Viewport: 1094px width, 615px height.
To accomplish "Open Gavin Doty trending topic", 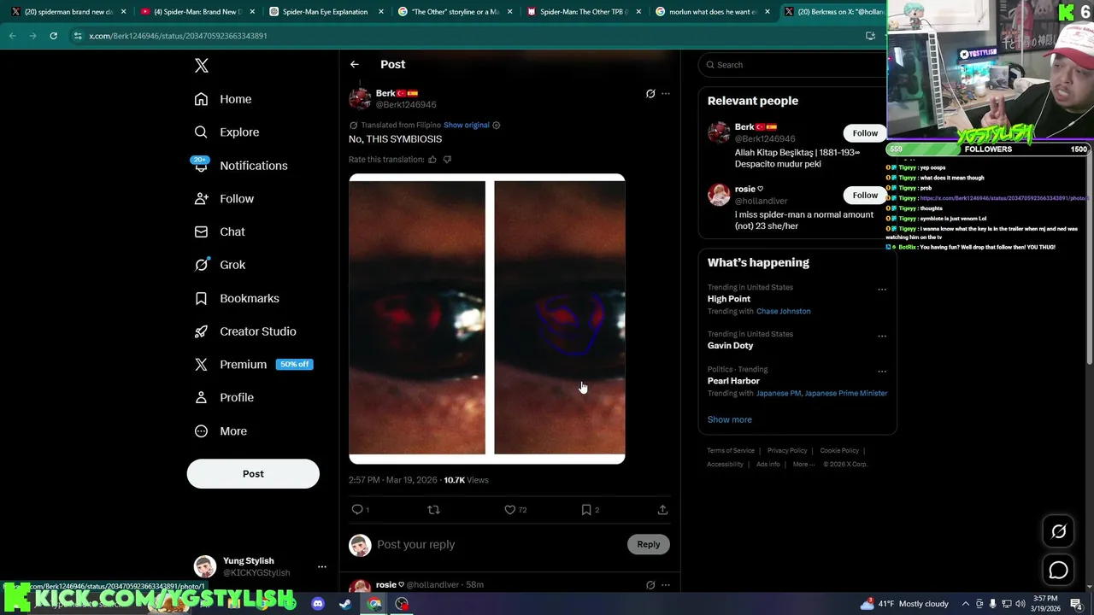I will (x=731, y=346).
